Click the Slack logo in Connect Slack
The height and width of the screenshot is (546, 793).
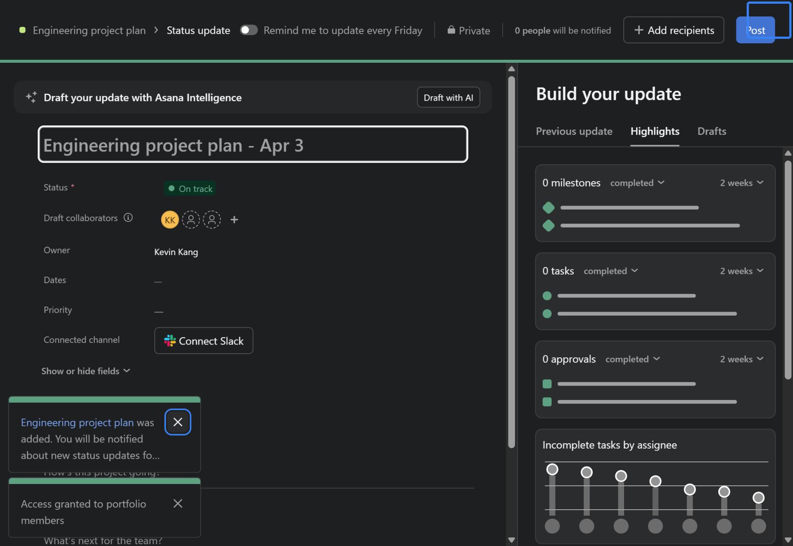pyautogui.click(x=170, y=340)
